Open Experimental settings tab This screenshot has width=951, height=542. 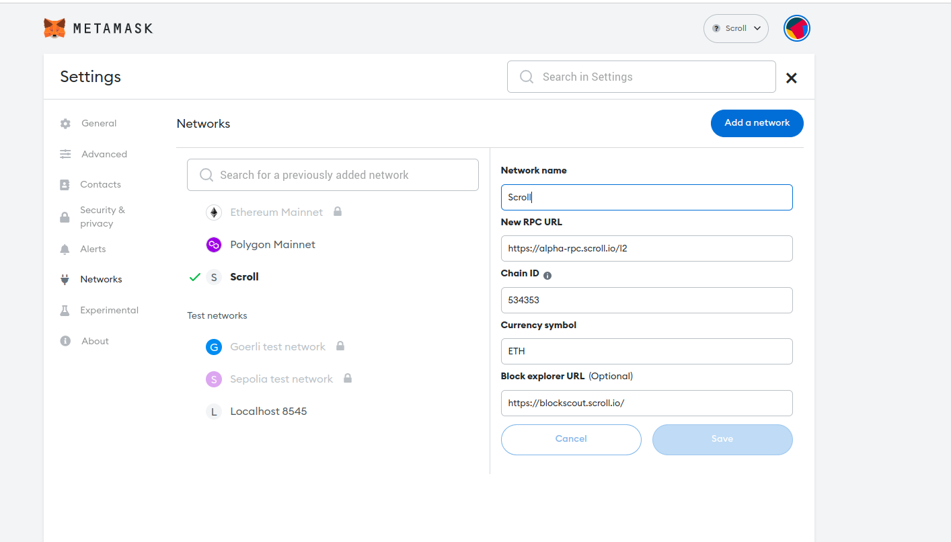tap(109, 310)
